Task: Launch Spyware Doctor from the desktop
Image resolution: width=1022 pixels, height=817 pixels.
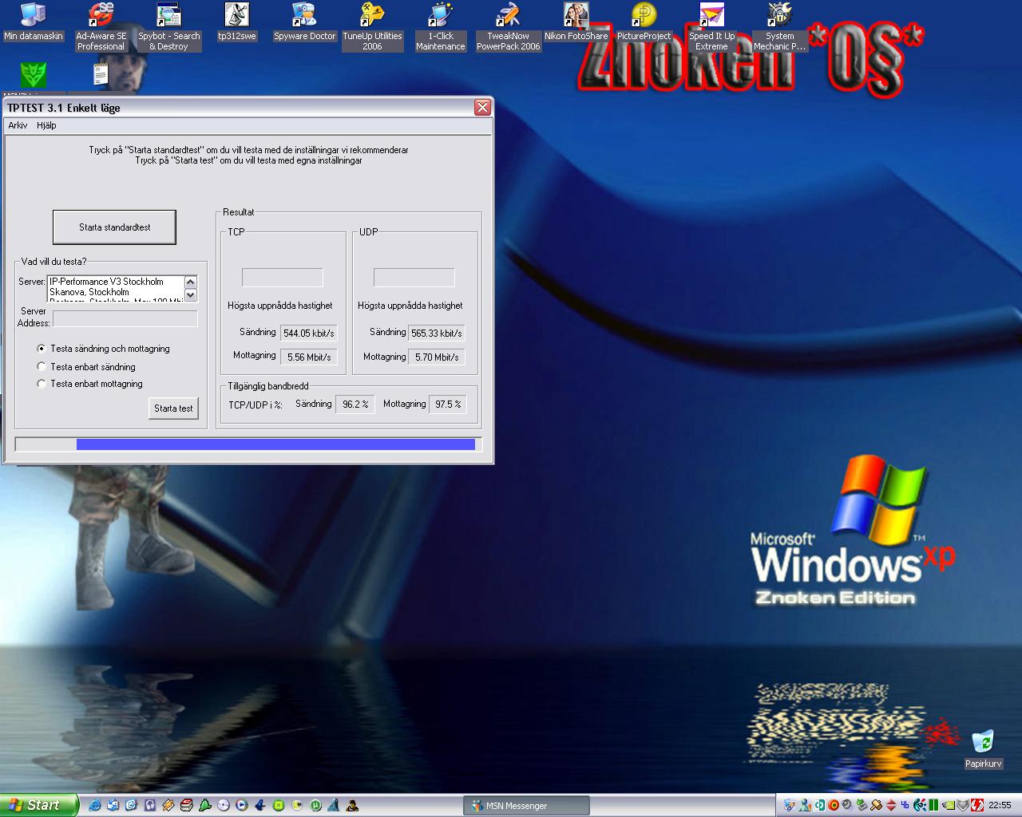Action: tap(304, 23)
